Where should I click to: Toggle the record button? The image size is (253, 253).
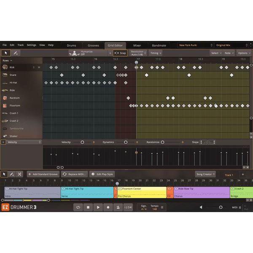(x=108, y=207)
